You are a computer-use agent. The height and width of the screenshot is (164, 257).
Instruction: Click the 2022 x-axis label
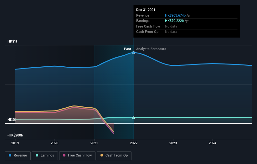coord(134,143)
